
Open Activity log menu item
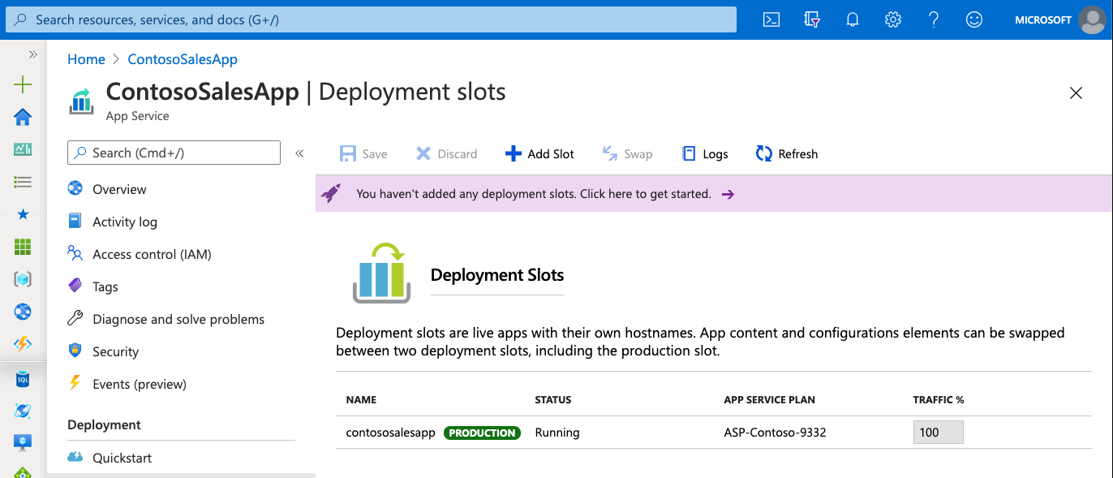[125, 222]
